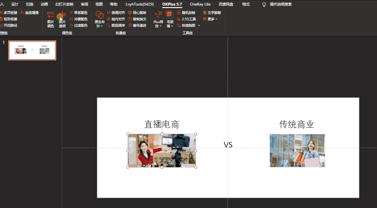377x208 pixels.
Task: Click the 单系配色 color scheme icon
Action: (x=79, y=13)
